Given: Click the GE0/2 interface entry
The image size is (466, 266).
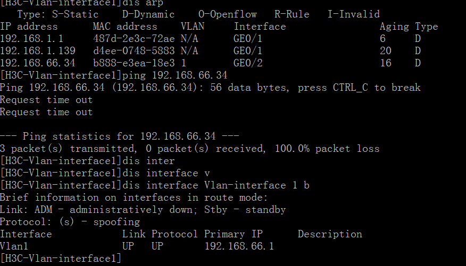Looking at the screenshot, I should 248,63.
